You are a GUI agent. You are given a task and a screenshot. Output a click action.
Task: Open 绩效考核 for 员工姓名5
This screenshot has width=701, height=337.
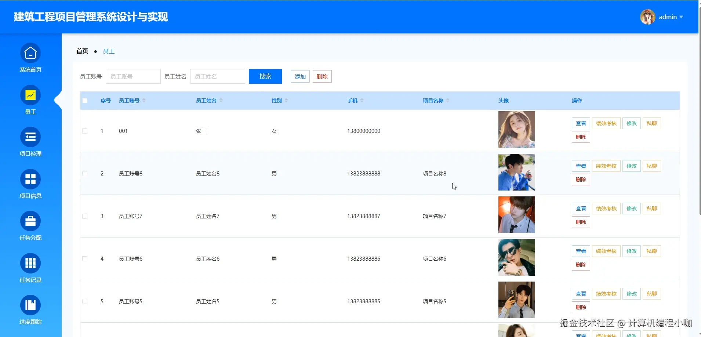point(606,294)
